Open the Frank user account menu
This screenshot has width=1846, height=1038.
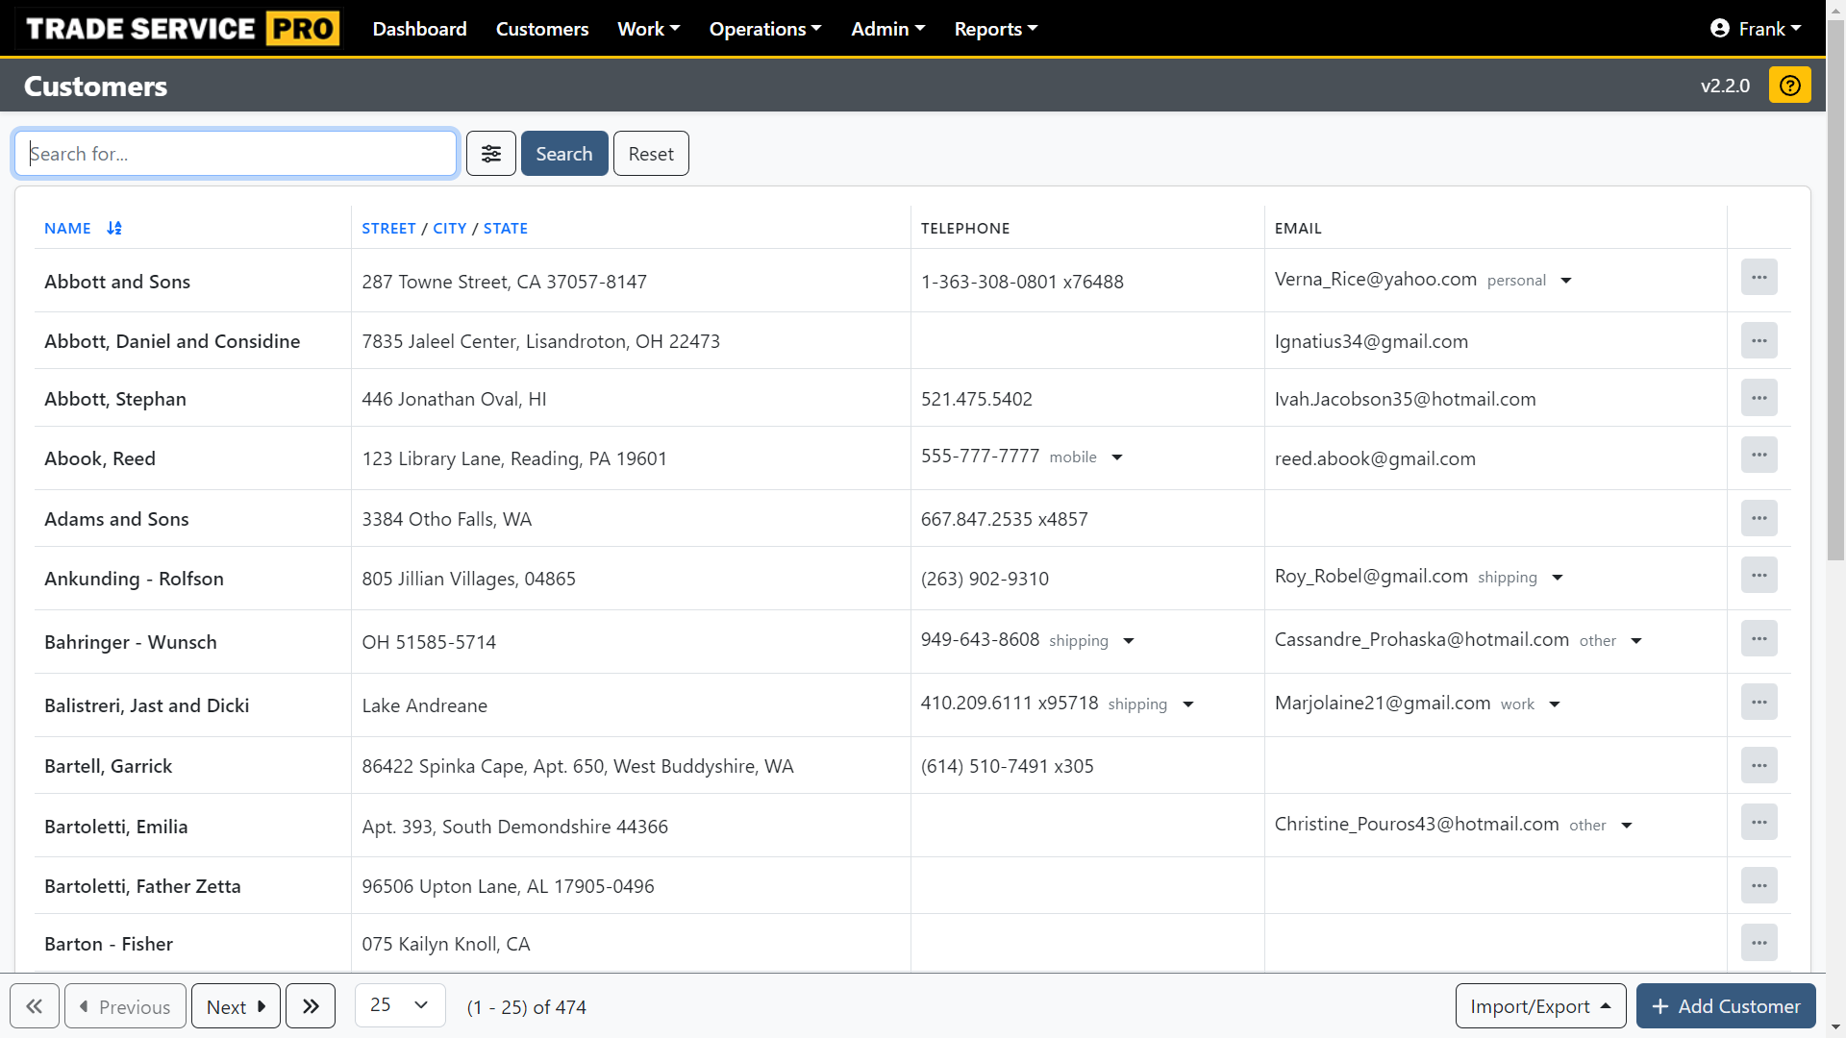[x=1756, y=28]
